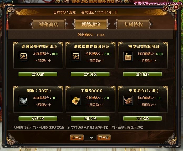The height and width of the screenshot is (151, 183).
Task: Click 立即兑换 under 工资50000
Action: pyautogui.click(x=90, y=118)
